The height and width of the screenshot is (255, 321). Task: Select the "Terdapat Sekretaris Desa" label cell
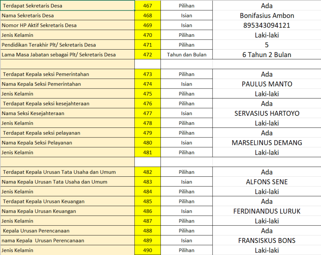click(x=67, y=6)
